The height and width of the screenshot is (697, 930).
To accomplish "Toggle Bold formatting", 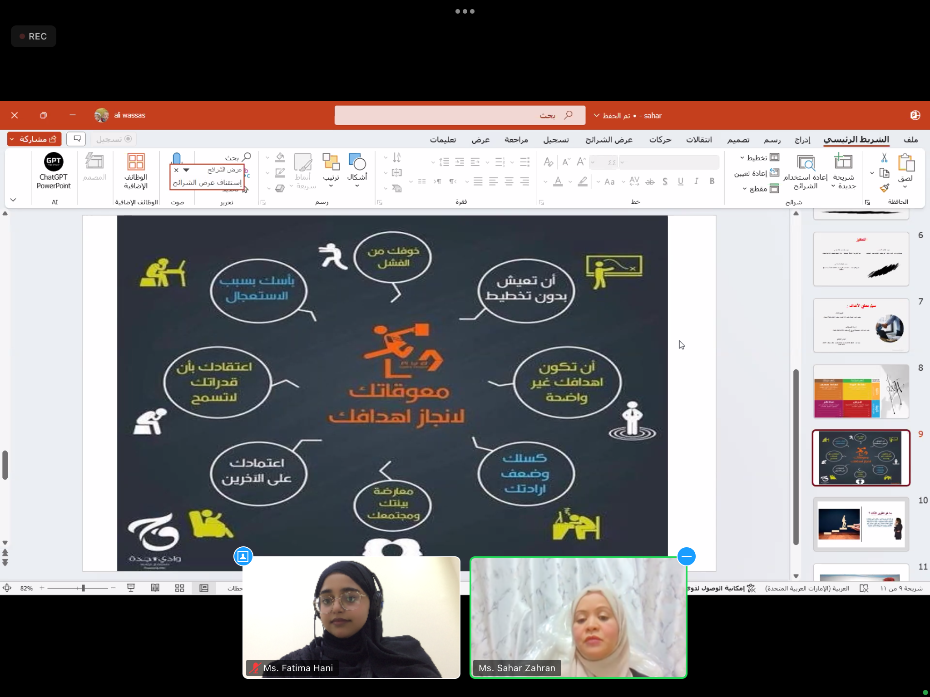I will [712, 182].
